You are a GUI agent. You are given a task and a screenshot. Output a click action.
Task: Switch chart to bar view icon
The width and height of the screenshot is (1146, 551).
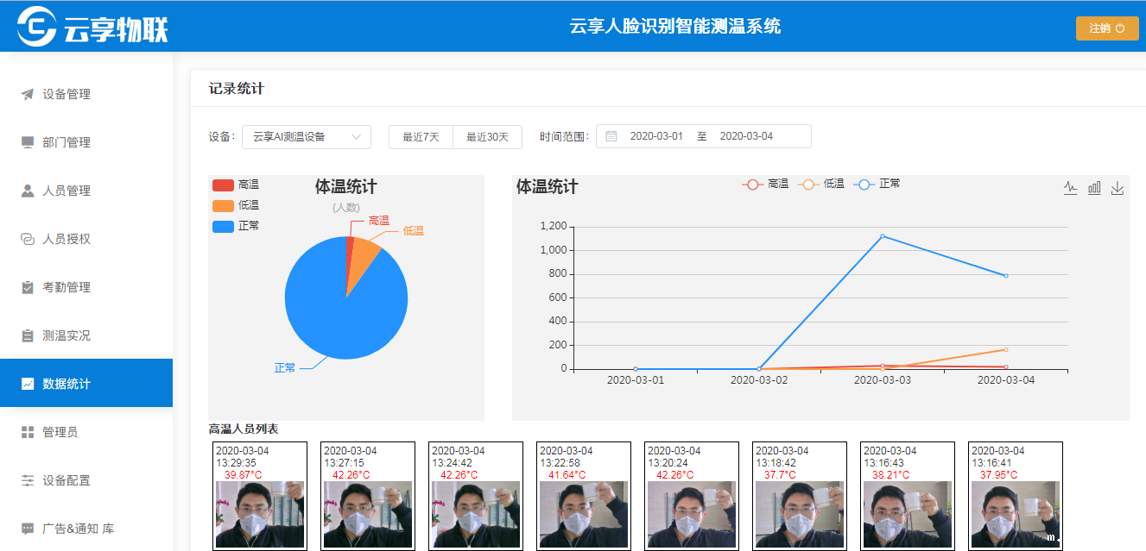point(1094,188)
